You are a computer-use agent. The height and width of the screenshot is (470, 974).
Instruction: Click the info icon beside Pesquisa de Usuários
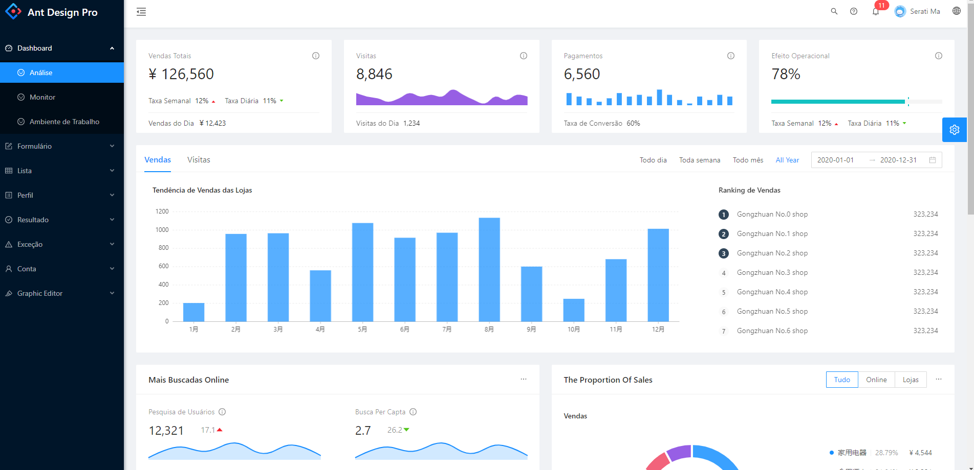click(x=222, y=412)
